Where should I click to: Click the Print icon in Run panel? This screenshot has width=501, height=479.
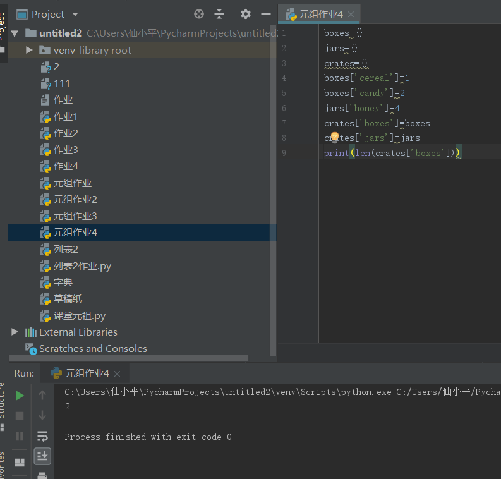(42, 475)
